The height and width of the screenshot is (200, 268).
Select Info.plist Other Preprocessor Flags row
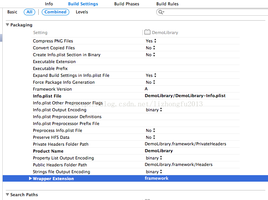(136, 103)
